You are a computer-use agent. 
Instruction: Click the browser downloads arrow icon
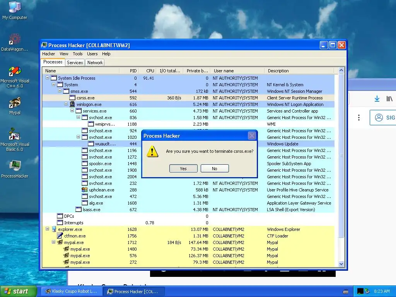pyautogui.click(x=377, y=99)
